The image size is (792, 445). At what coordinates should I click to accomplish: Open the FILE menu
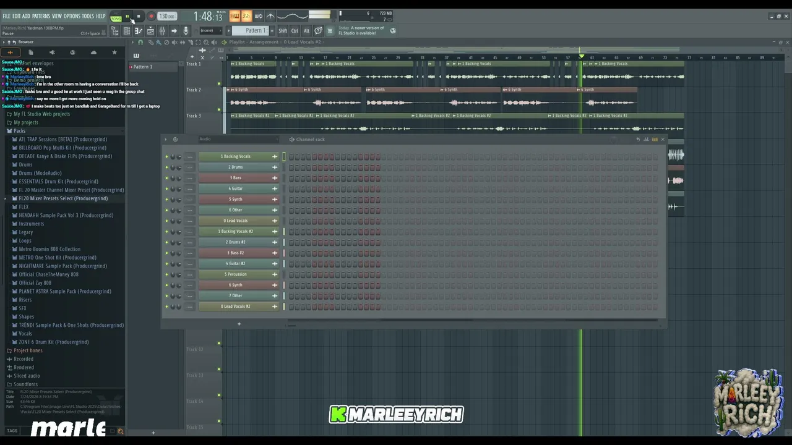click(x=6, y=16)
